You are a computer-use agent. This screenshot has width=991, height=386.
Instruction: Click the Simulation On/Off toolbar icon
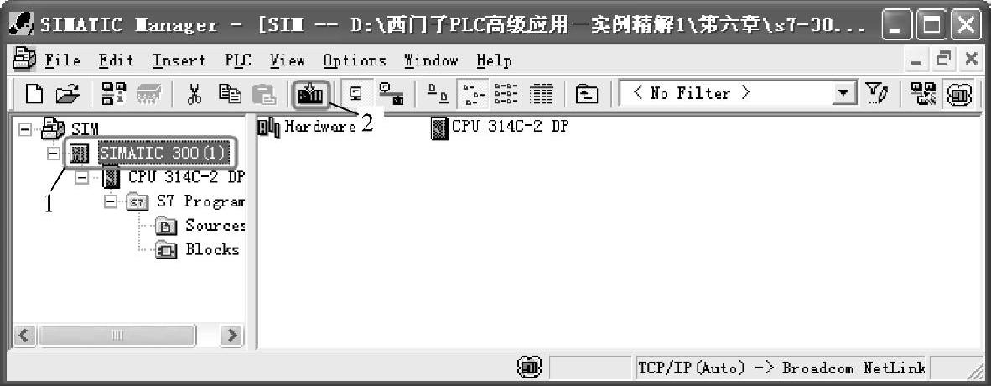point(958,94)
